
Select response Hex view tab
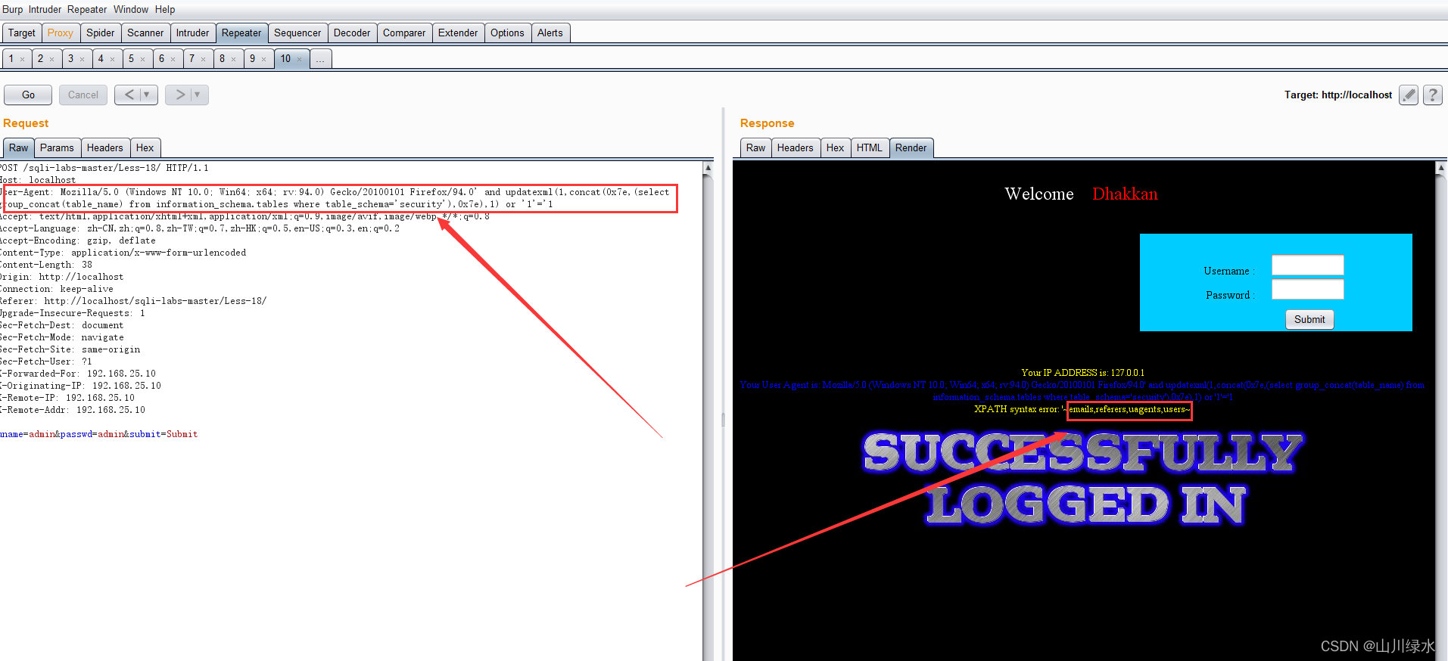tap(835, 147)
